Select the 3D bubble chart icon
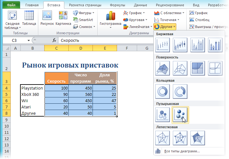 tap(180, 115)
